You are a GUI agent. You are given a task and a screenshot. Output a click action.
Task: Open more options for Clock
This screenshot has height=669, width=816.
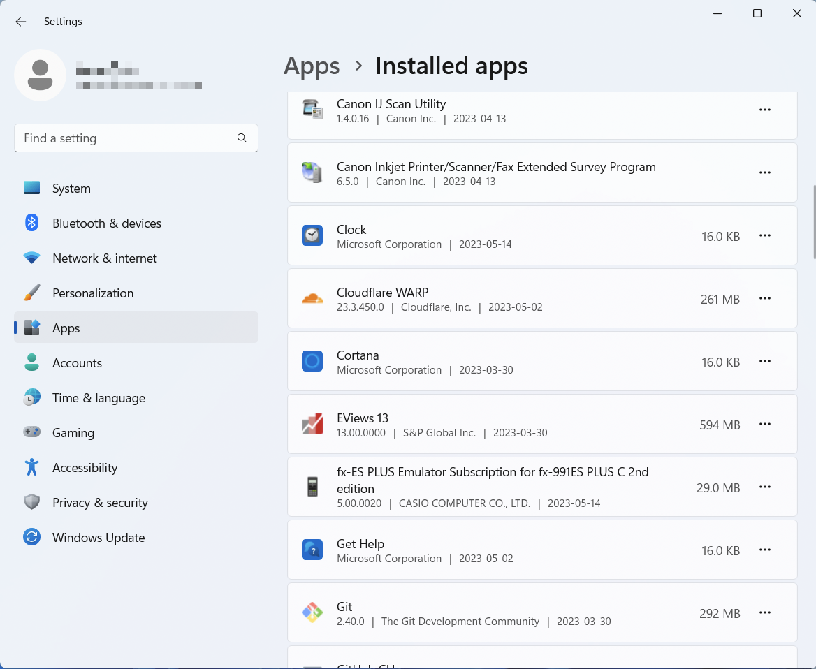click(764, 235)
